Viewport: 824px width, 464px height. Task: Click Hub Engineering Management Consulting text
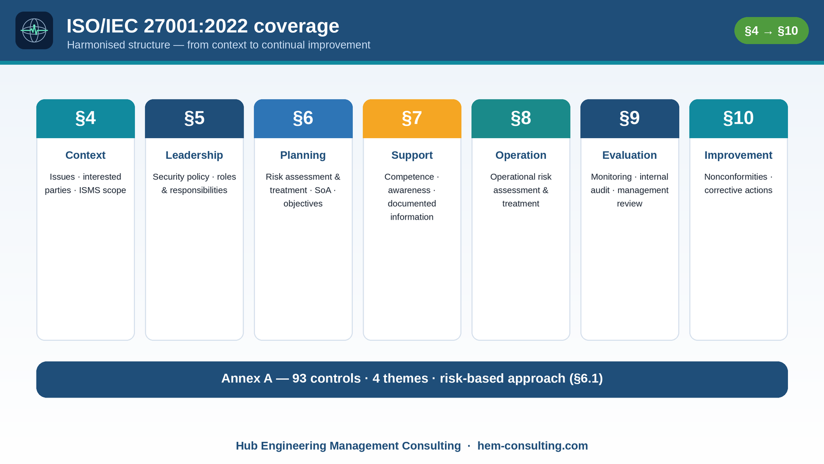[348, 446]
